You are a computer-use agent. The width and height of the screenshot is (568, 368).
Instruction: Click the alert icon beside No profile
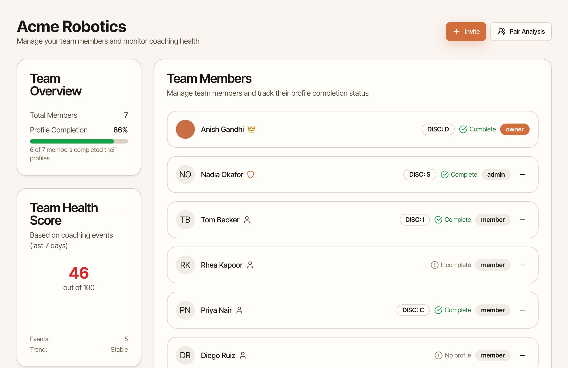439,355
